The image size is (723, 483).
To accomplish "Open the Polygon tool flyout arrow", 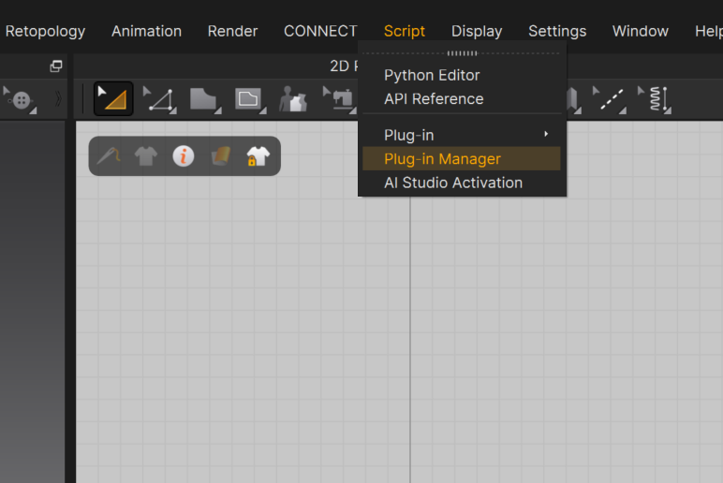I will (218, 110).
